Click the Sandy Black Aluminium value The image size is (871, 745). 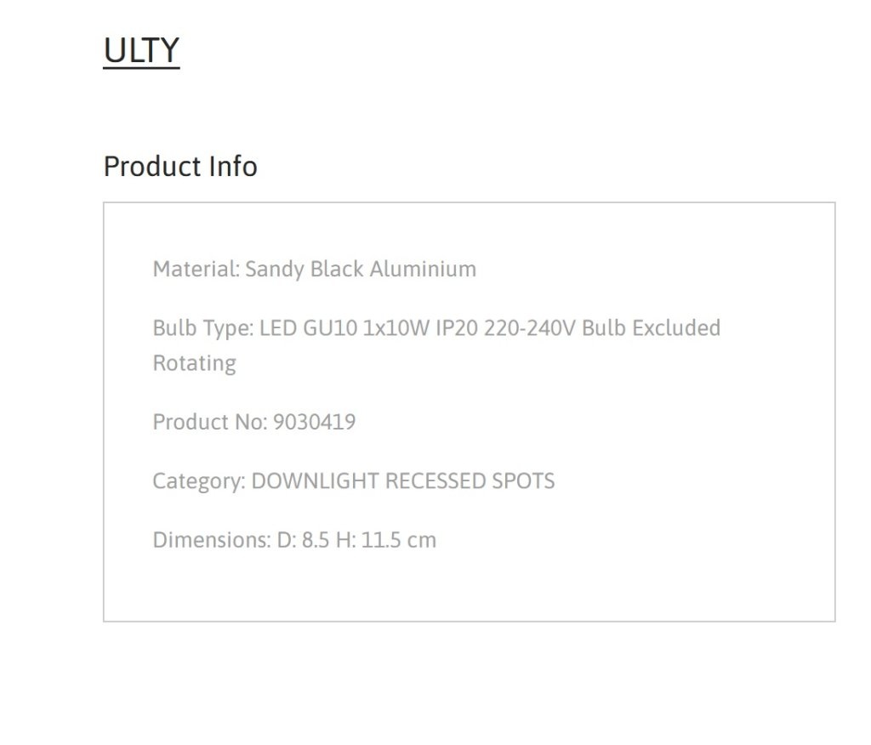coord(361,270)
